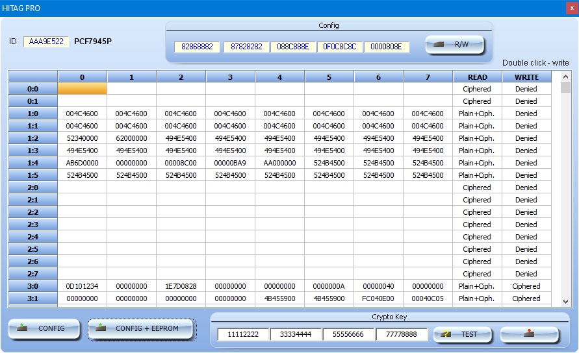Click READ cell Plain+Ciph. in row 3:1
The width and height of the screenshot is (579, 353).
(478, 298)
